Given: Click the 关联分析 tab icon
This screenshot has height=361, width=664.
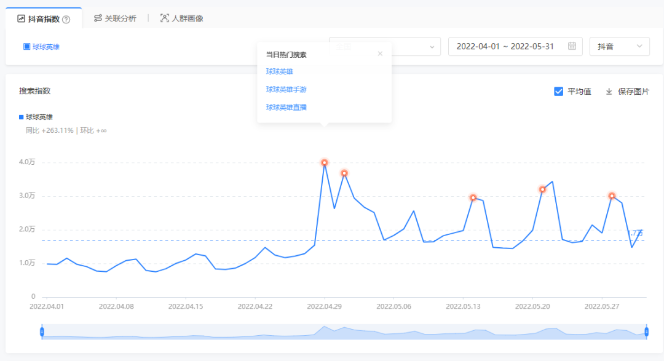Looking at the screenshot, I should coord(98,18).
